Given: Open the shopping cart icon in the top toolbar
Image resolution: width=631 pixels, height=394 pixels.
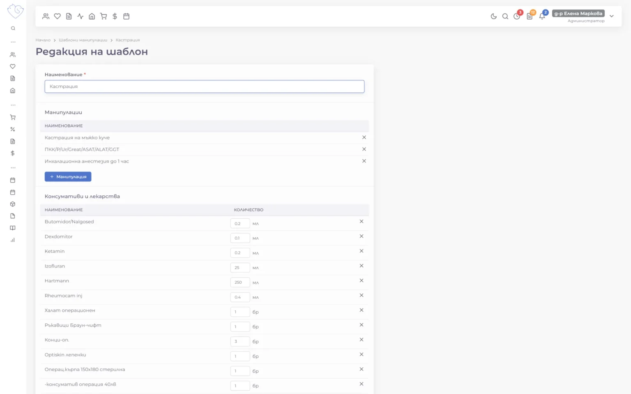Looking at the screenshot, I should 104,16.
